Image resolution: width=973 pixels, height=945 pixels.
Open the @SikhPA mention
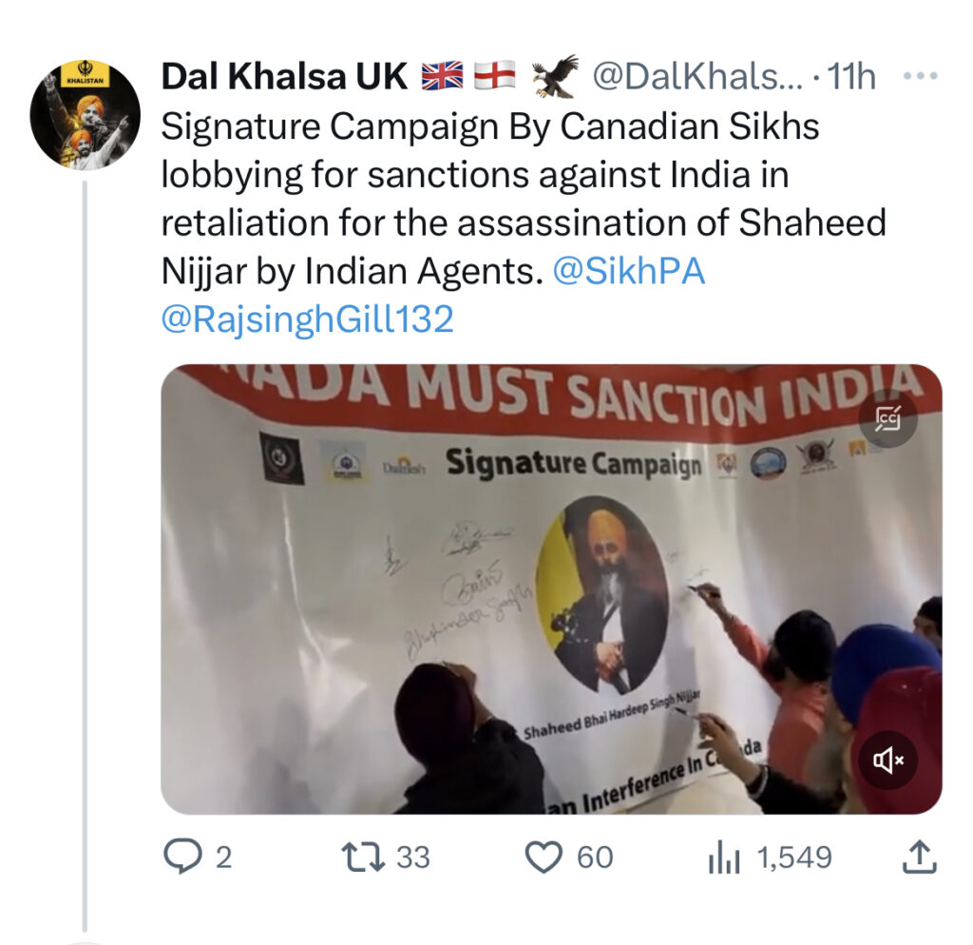(x=628, y=272)
